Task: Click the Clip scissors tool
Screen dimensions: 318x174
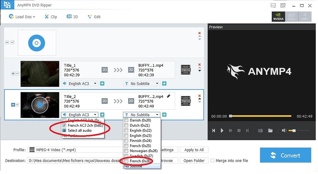Action: [x=51, y=17]
